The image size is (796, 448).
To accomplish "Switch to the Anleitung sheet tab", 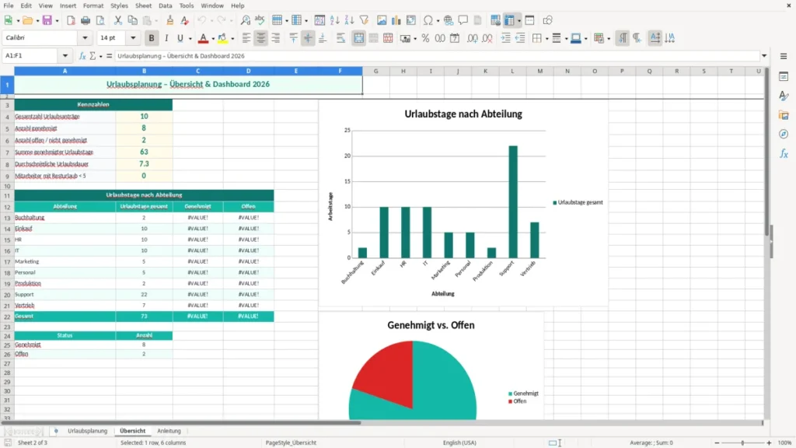I will tap(169, 431).
